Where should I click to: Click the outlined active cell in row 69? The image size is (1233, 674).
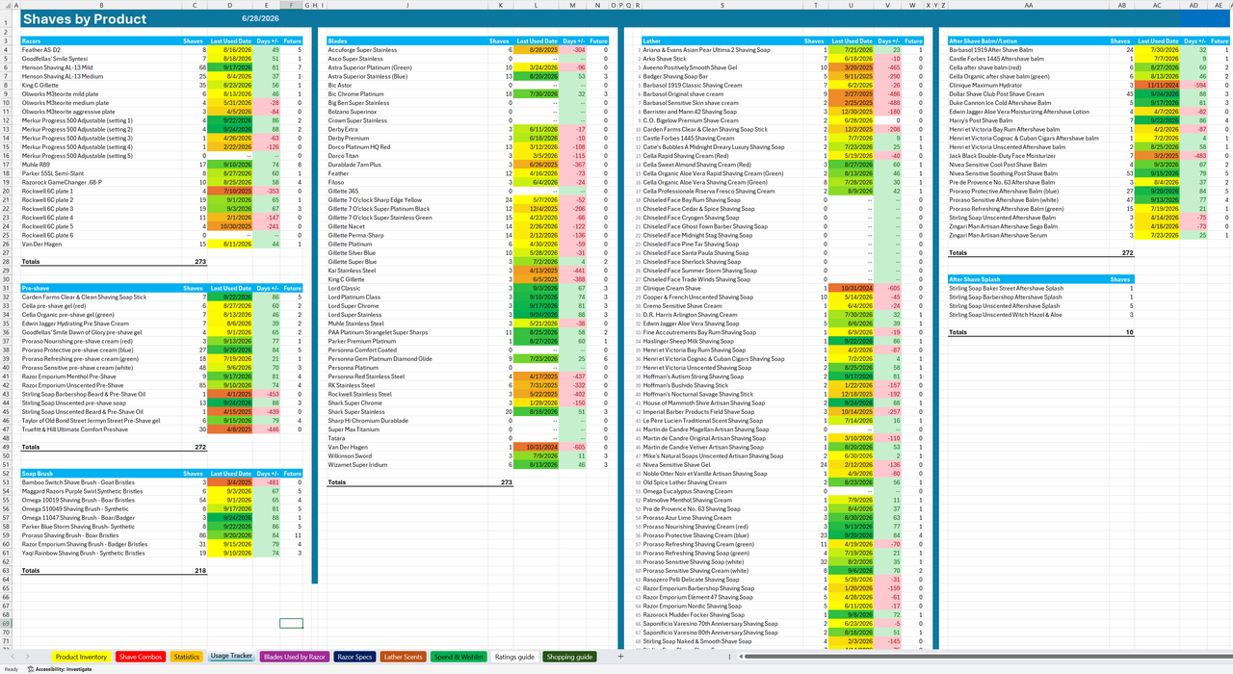291,623
